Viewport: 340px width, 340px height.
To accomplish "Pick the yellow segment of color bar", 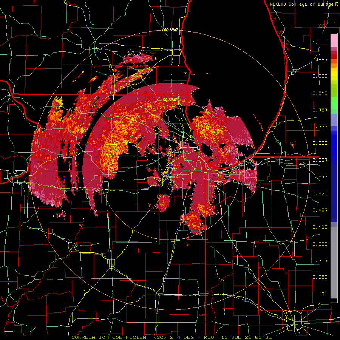I will 334,74.
